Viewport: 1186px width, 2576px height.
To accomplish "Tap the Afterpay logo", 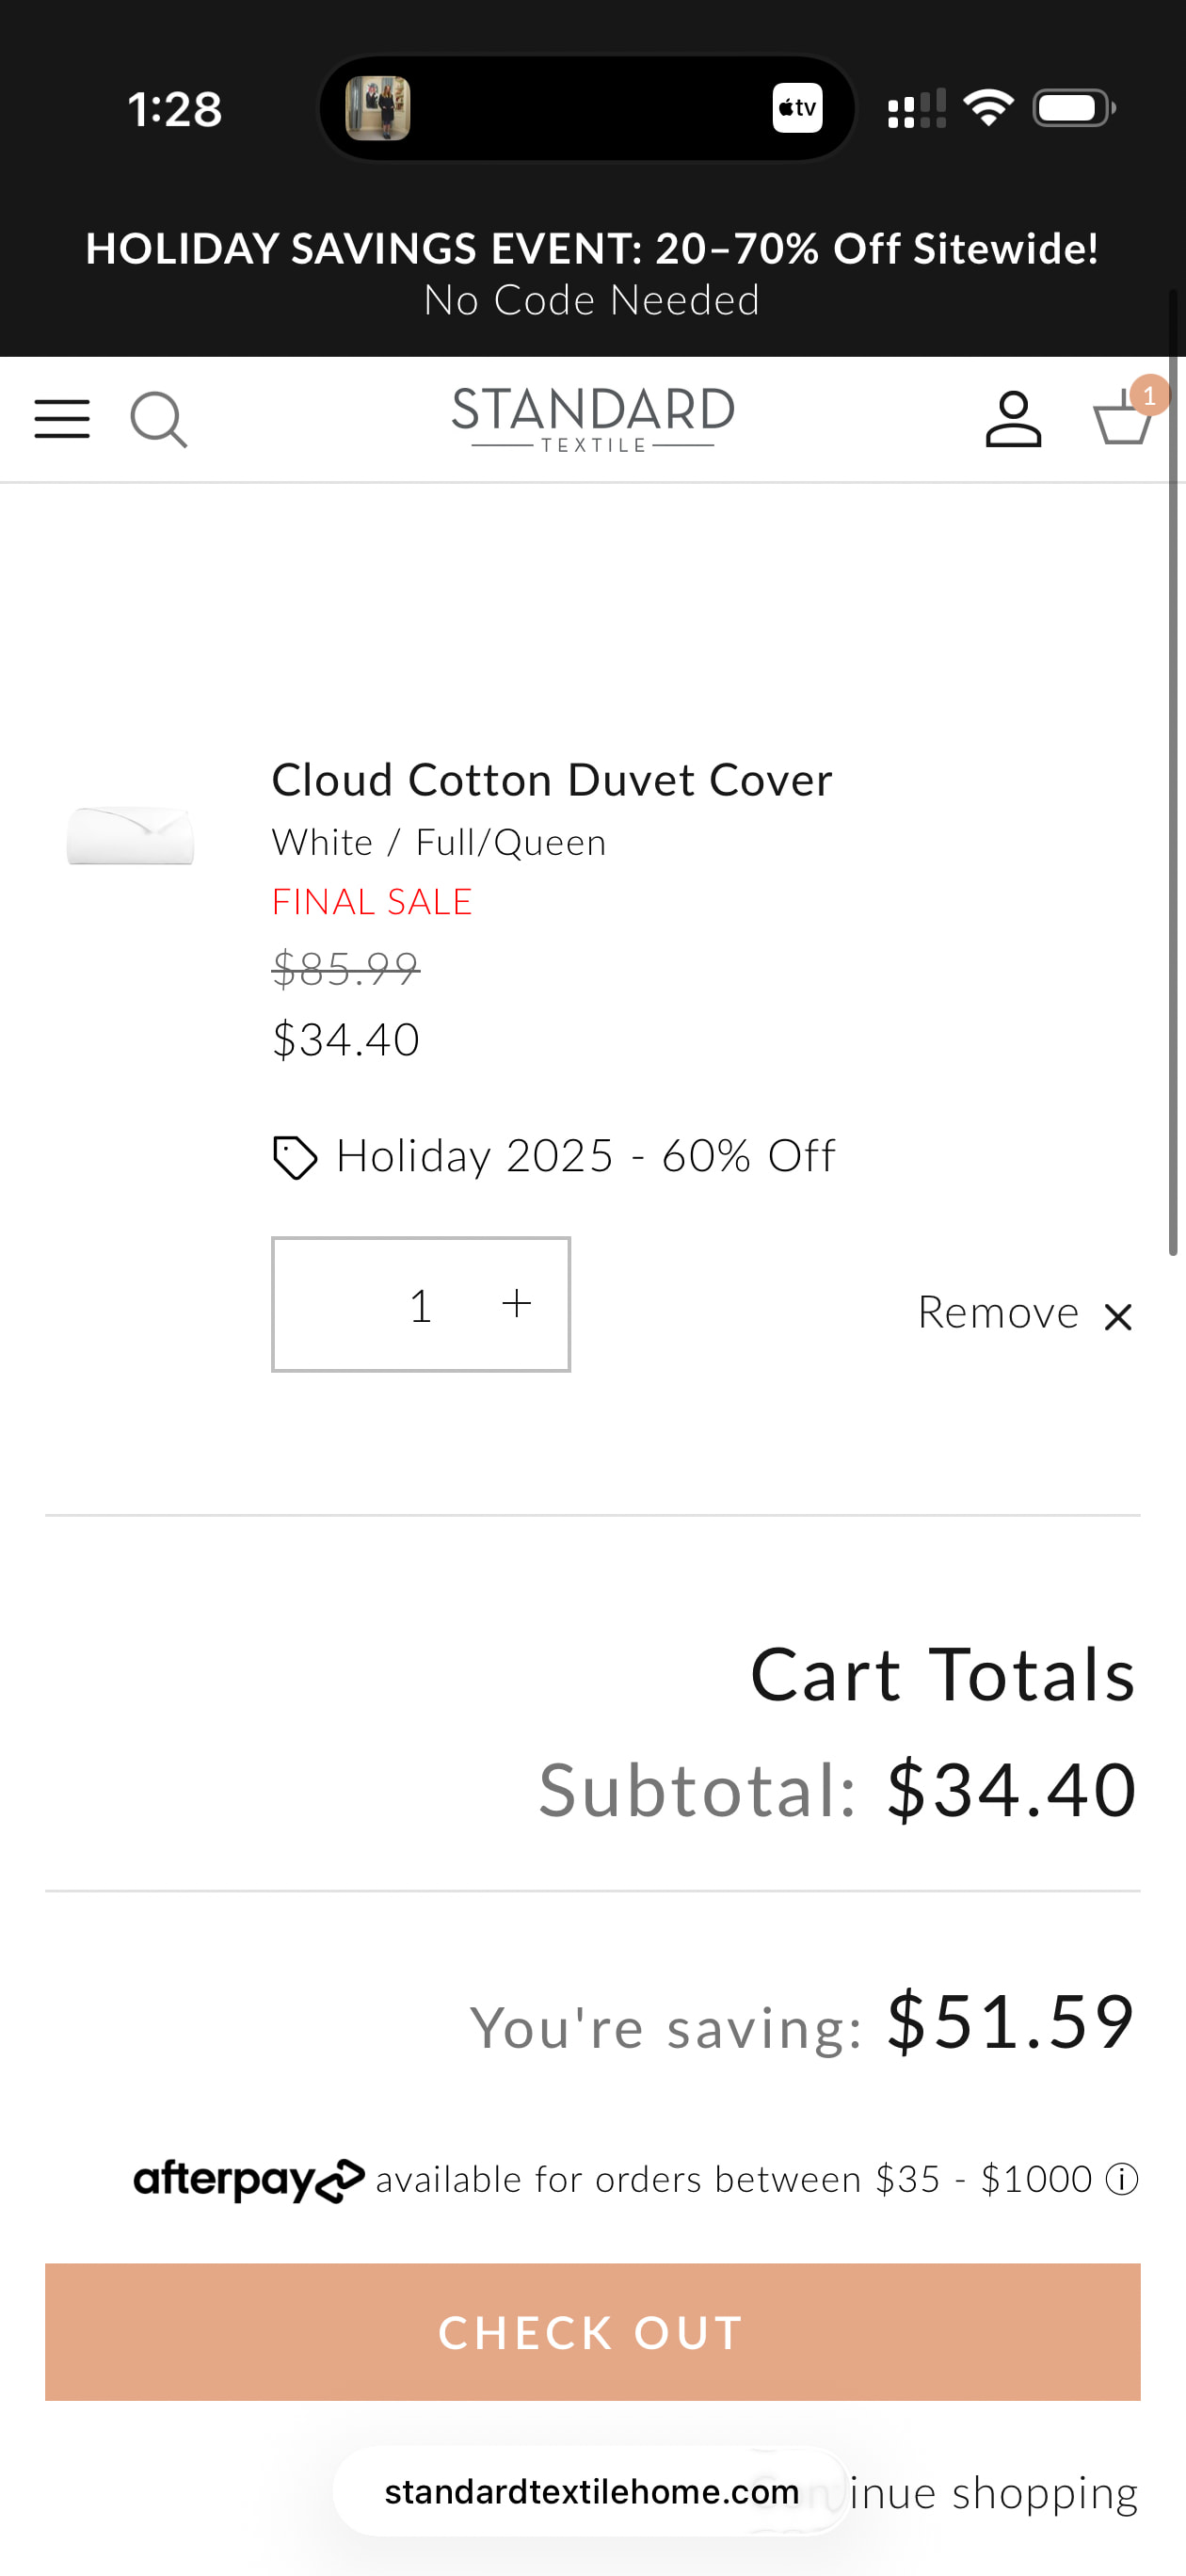I will point(249,2180).
